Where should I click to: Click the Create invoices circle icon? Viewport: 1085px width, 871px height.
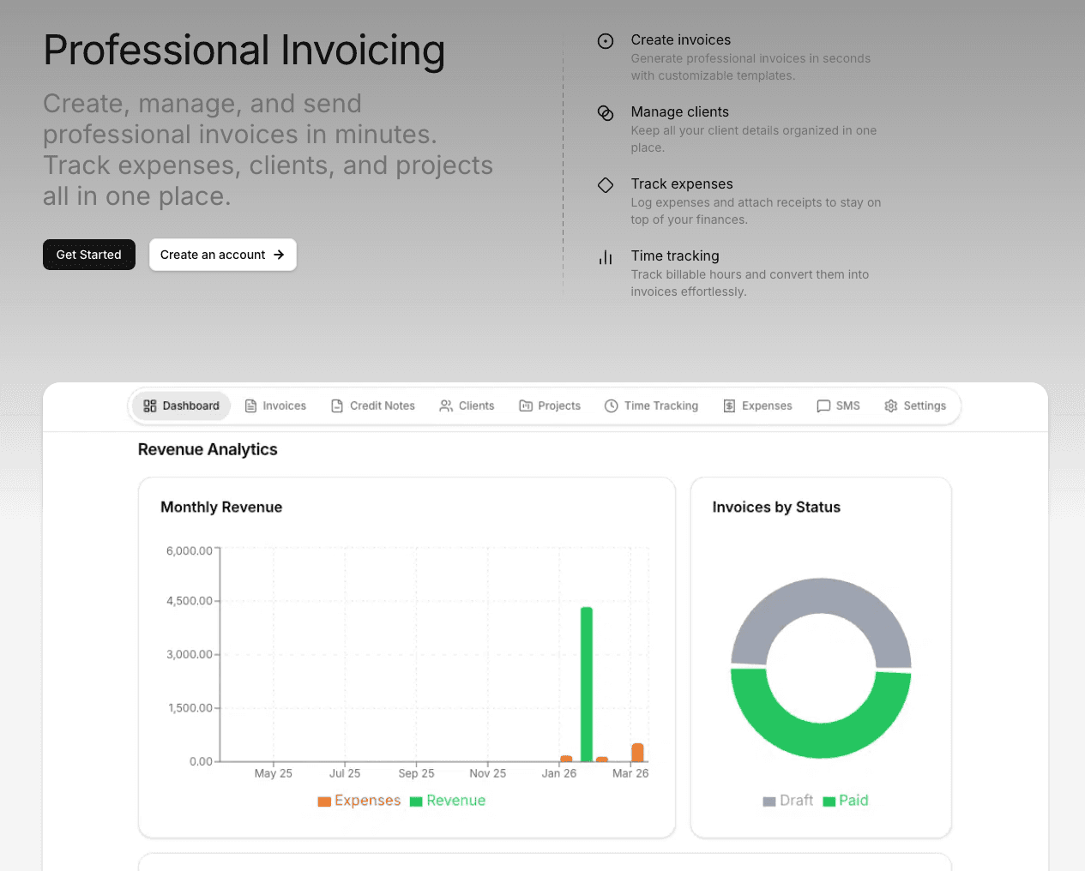(x=606, y=41)
